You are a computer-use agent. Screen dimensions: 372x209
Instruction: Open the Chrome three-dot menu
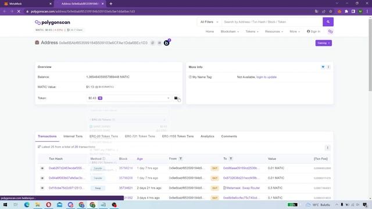(367, 12)
